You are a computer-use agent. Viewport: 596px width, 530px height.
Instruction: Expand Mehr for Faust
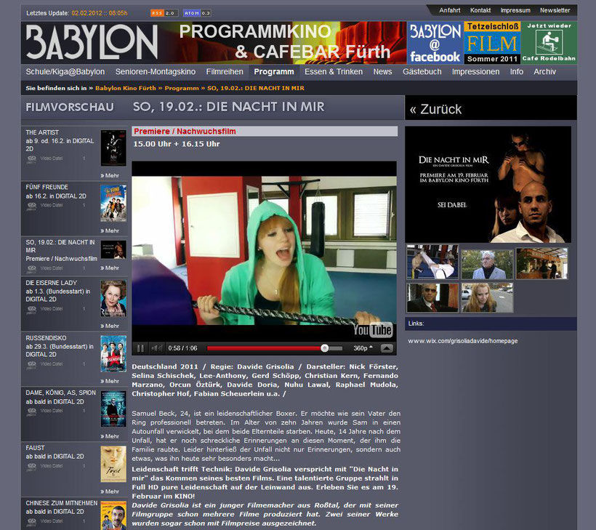click(110, 491)
